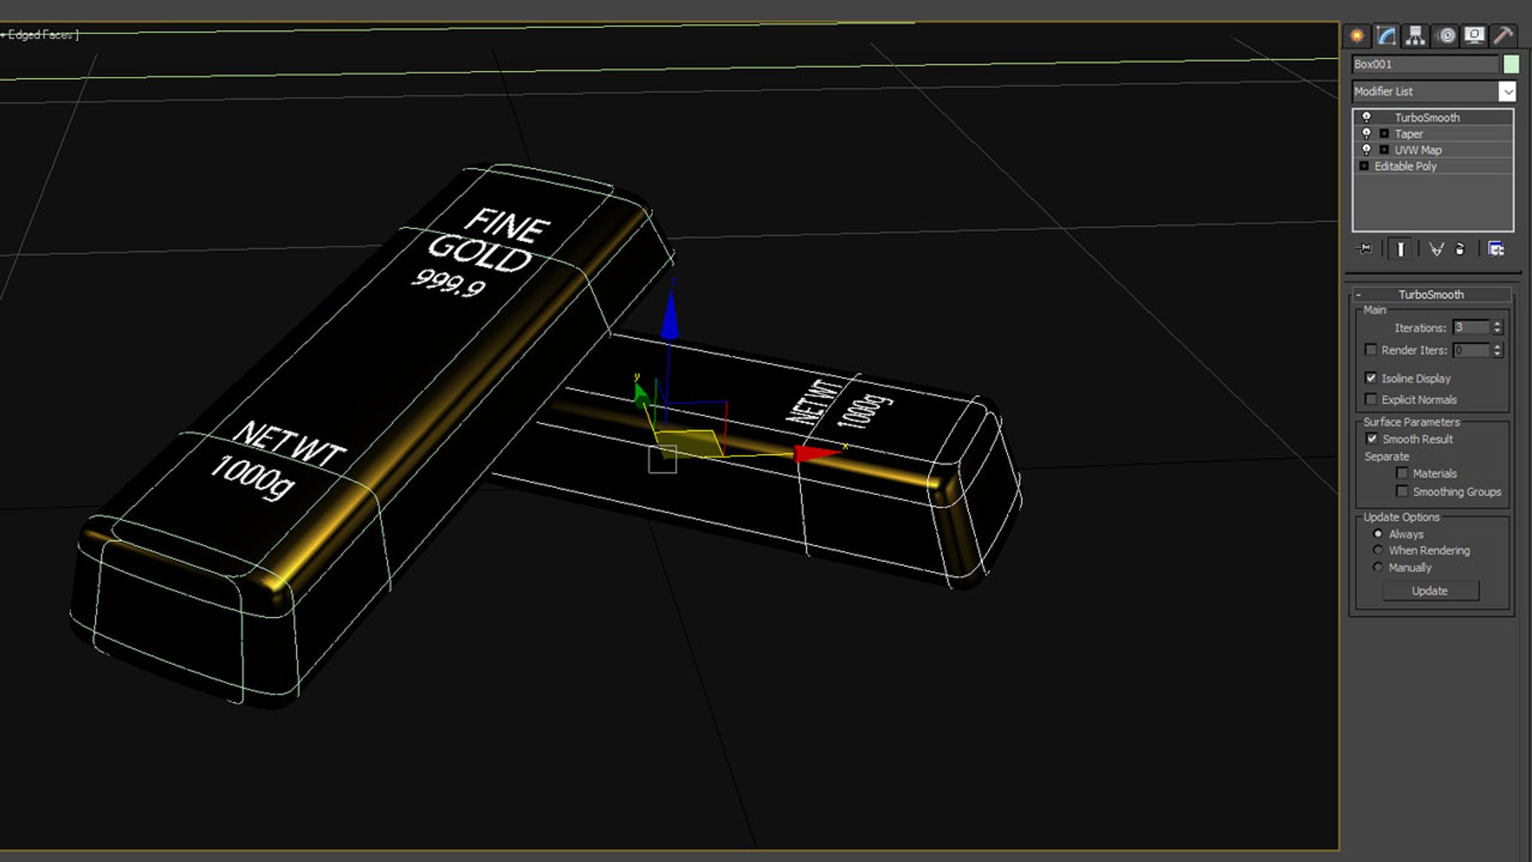1532x862 pixels.
Task: Open the Utilities hammer tab
Action: click(x=1503, y=35)
